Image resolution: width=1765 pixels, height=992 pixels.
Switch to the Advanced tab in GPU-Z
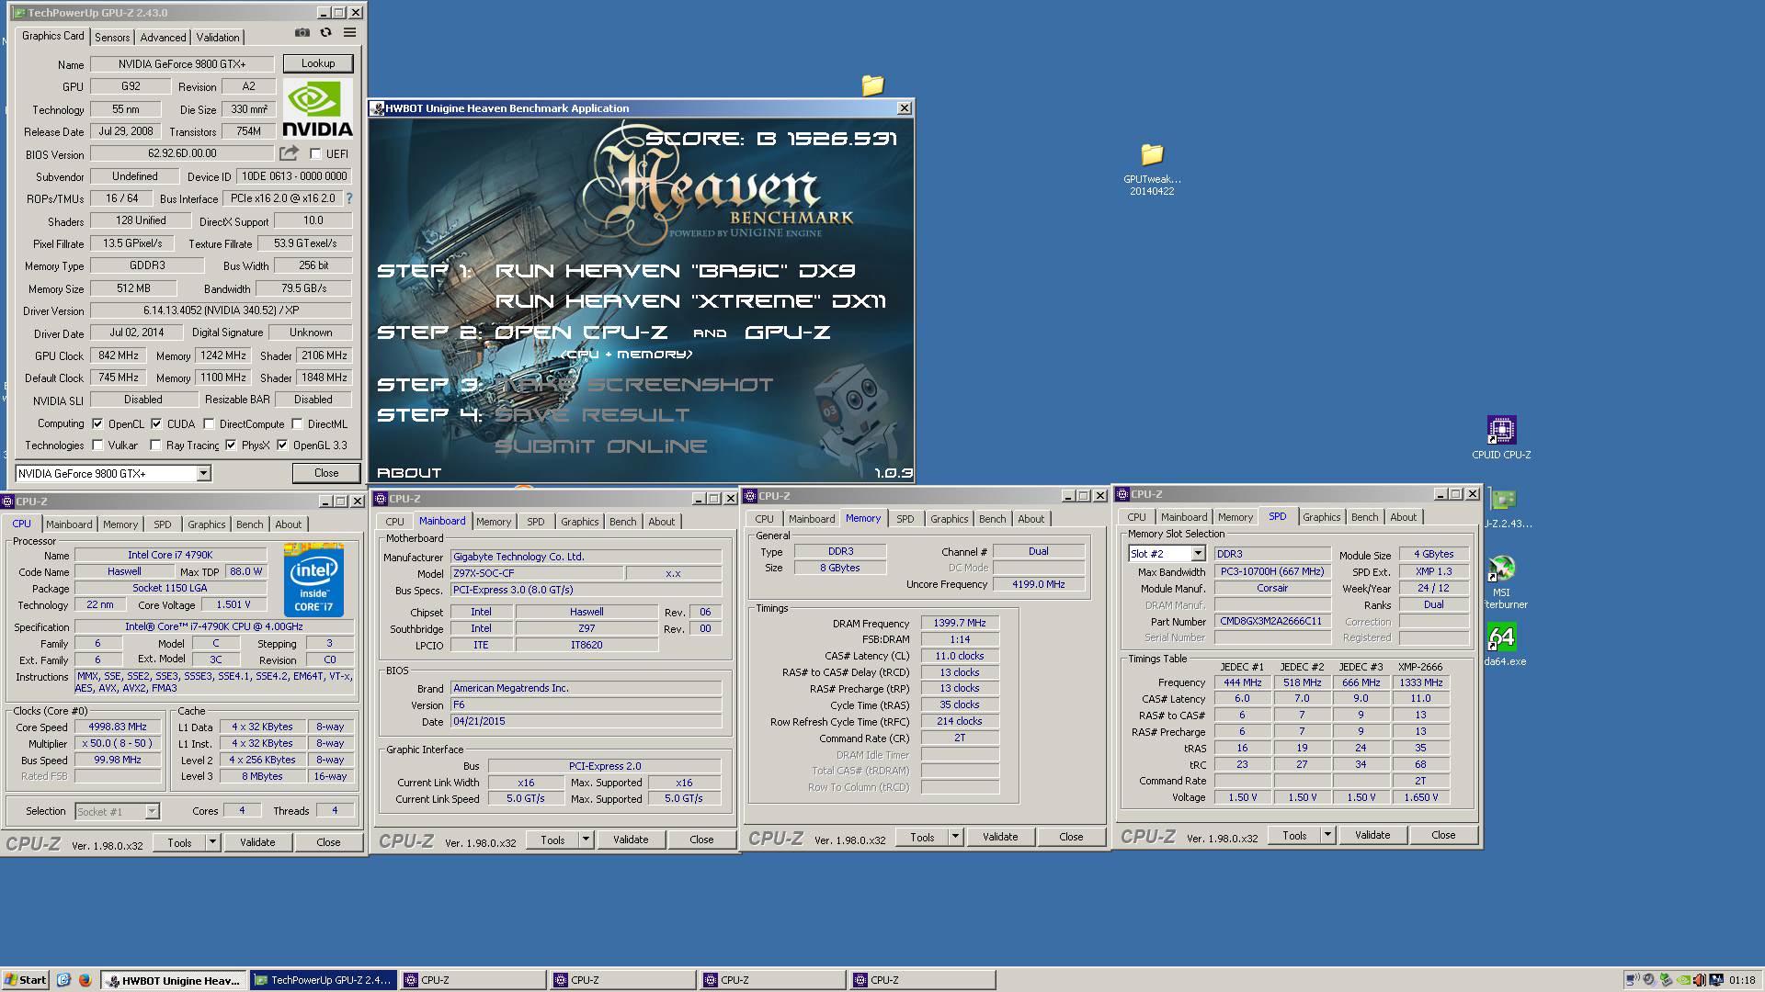163,38
